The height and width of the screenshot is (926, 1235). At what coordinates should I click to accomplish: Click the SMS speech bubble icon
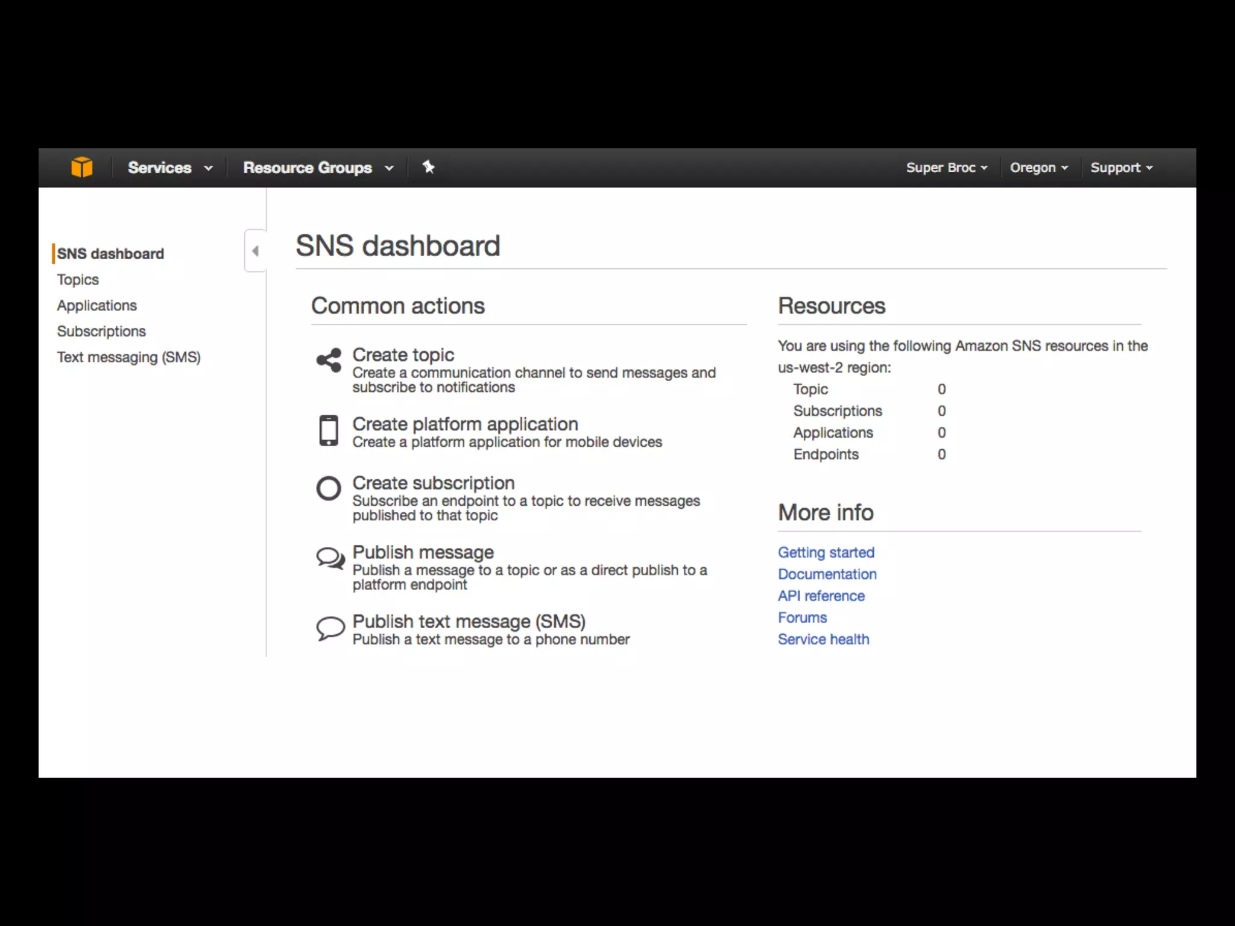[330, 628]
